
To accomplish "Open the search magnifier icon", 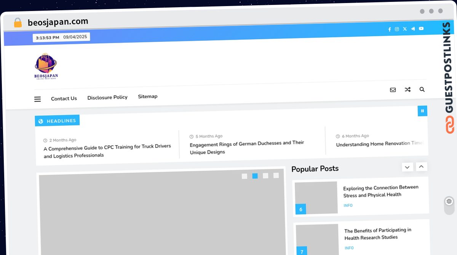I will [x=422, y=89].
